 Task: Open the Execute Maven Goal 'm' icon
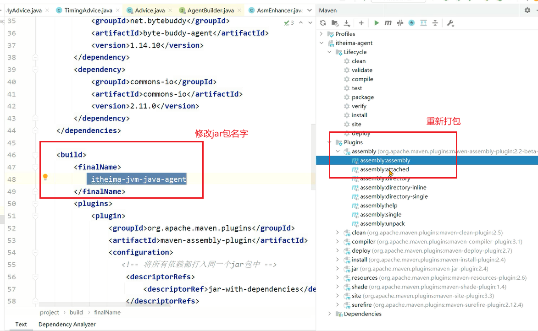(388, 23)
